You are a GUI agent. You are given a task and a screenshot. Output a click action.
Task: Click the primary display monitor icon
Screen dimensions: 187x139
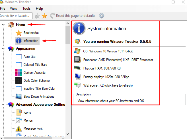click(x=78, y=77)
